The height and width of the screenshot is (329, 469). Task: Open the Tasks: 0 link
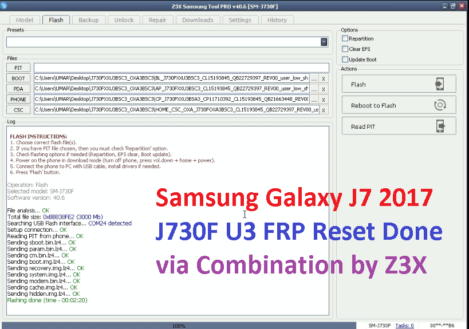(x=404, y=326)
